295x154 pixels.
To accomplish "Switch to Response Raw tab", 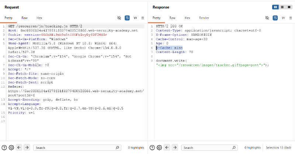I will pos(172,18).
